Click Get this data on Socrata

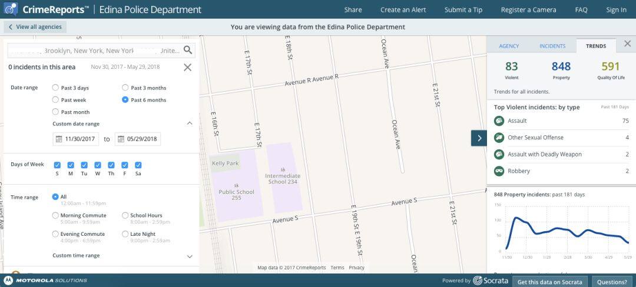point(549,282)
